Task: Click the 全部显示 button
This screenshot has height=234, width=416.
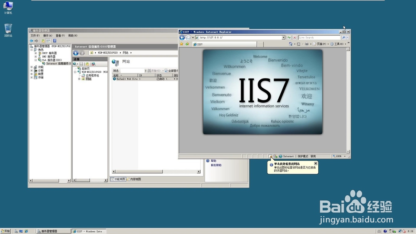Action: (171, 71)
